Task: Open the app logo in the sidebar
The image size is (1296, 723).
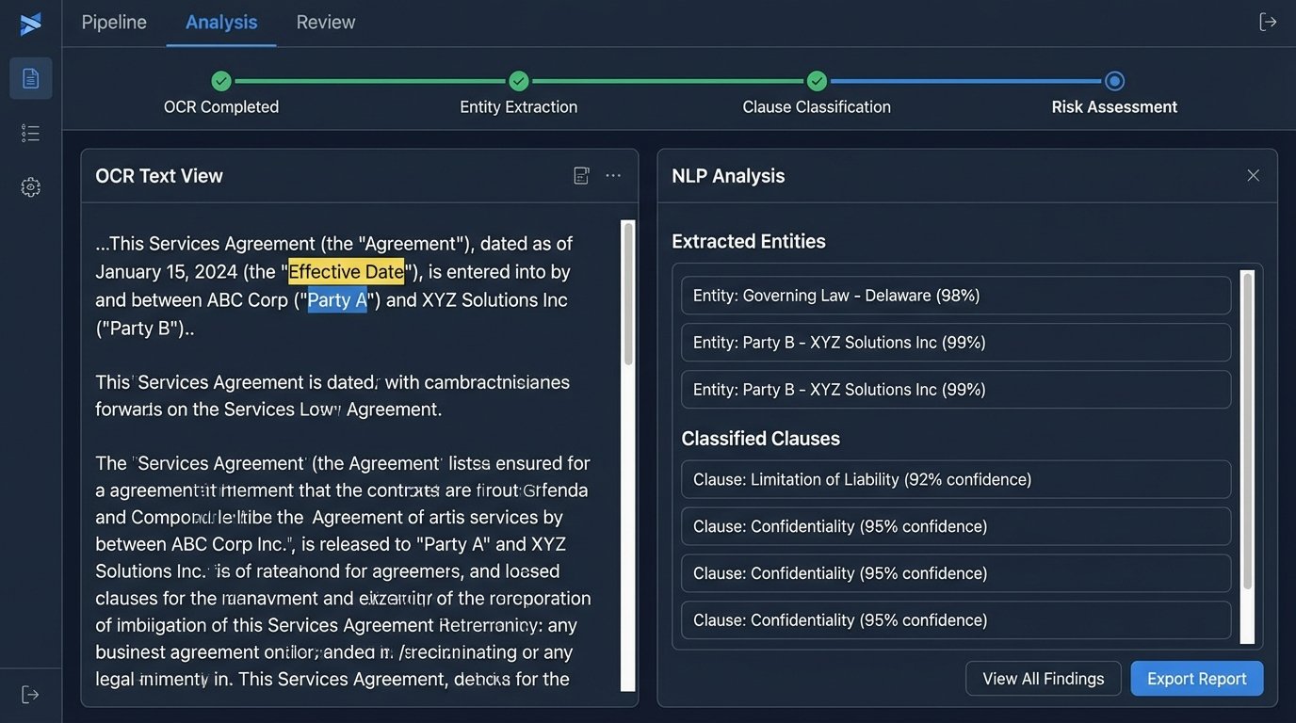Action: tap(30, 24)
